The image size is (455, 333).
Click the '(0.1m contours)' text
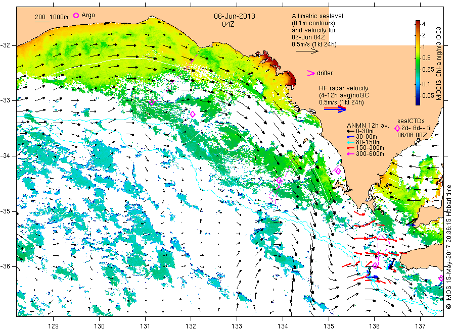click(313, 23)
